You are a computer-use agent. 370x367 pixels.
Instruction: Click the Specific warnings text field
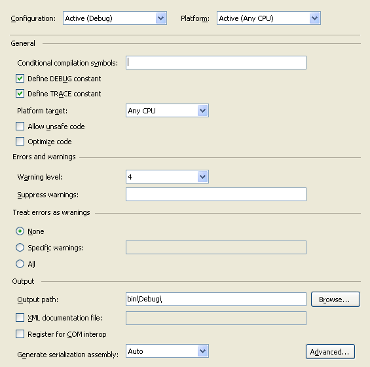click(x=216, y=248)
